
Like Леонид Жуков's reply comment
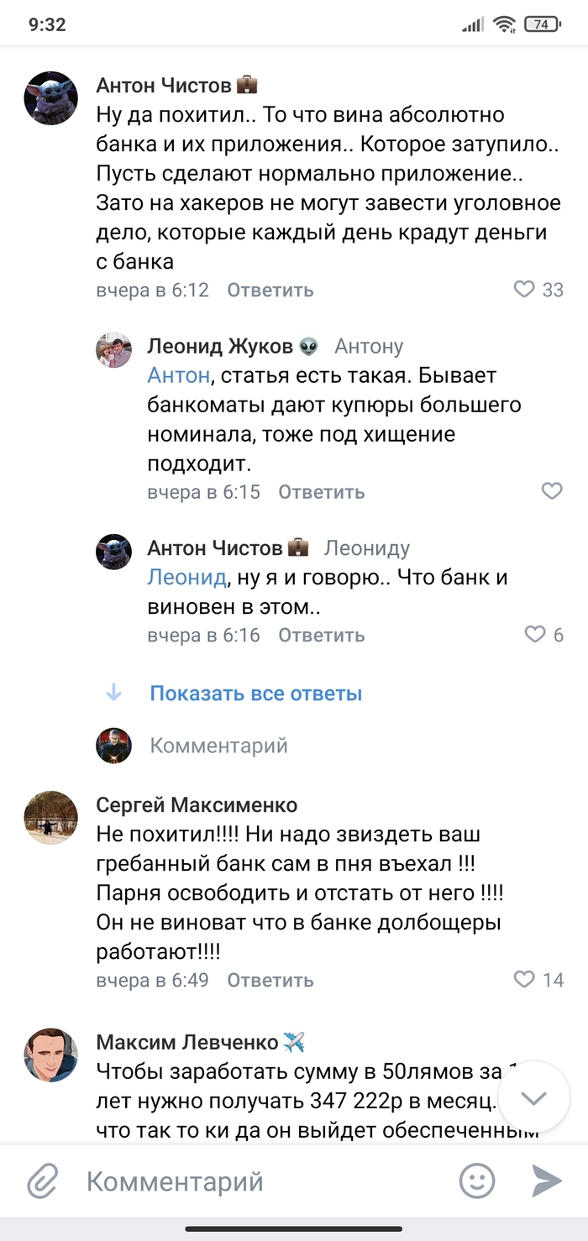[x=552, y=491]
